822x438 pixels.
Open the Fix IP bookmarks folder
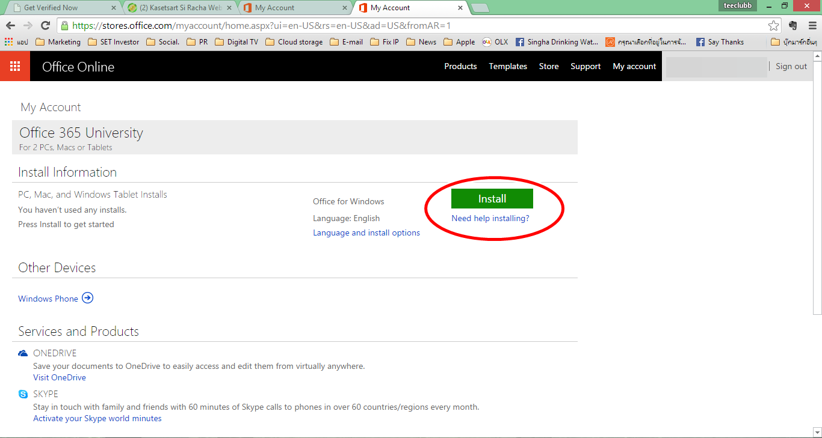tap(385, 42)
